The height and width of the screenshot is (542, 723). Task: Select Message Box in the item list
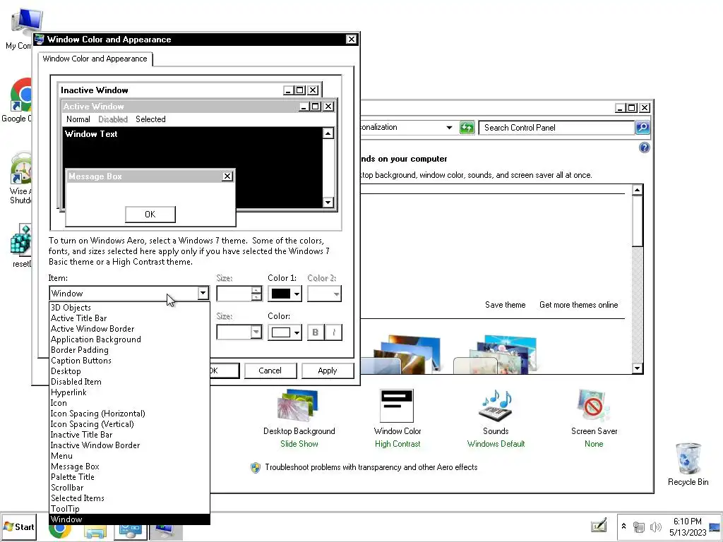tap(75, 466)
